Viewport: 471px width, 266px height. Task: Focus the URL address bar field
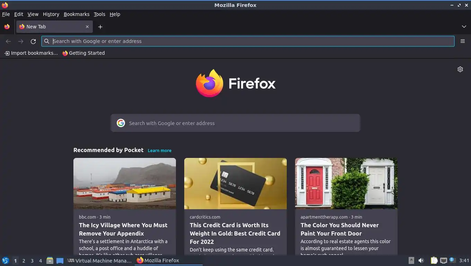248,41
